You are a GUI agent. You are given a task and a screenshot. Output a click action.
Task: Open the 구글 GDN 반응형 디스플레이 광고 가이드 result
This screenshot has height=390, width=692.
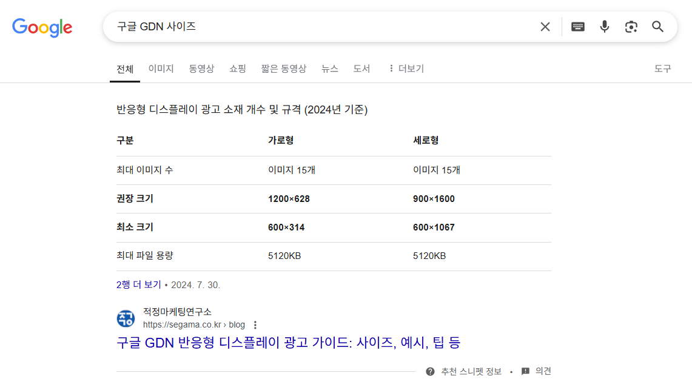point(288,342)
